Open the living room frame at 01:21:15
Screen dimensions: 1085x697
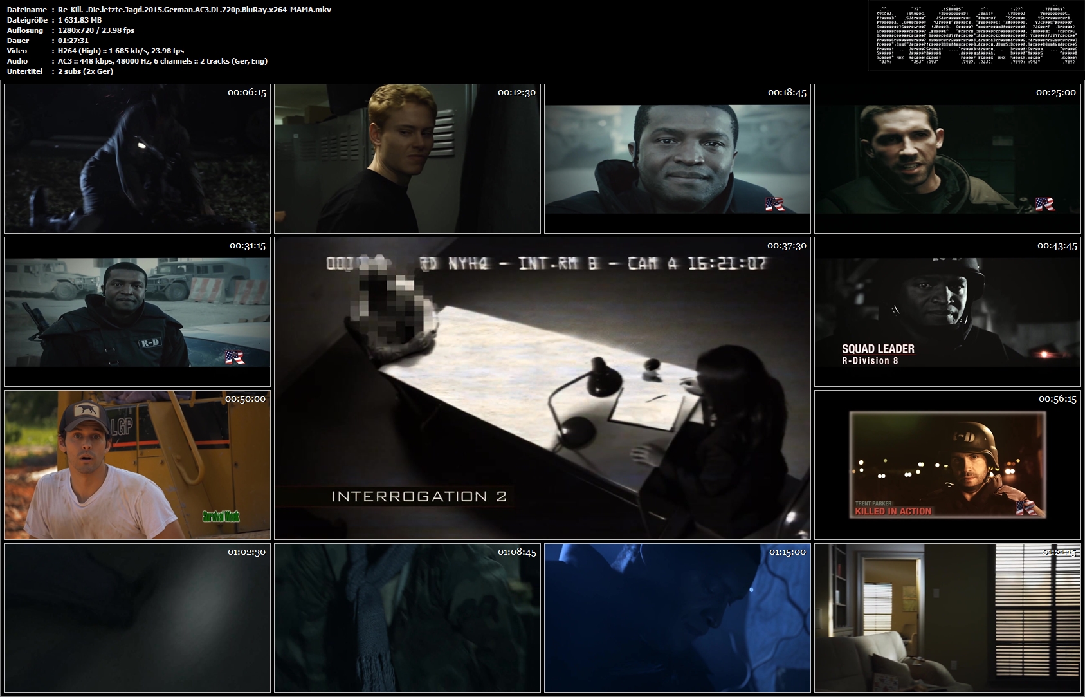pyautogui.click(x=947, y=618)
